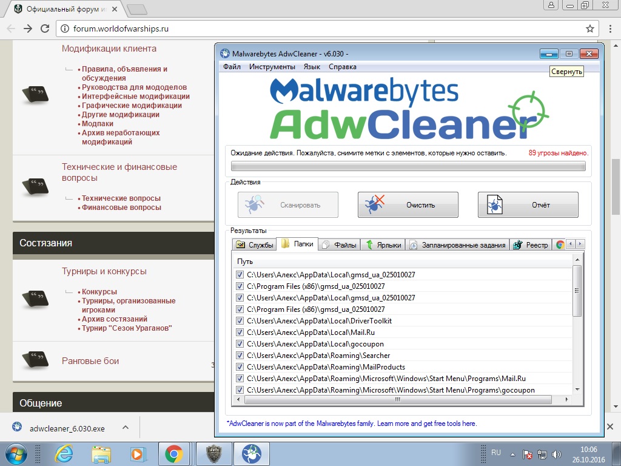Close the Chrome downloads bar
Viewport: 621px width, 466px height.
pyautogui.click(x=610, y=427)
